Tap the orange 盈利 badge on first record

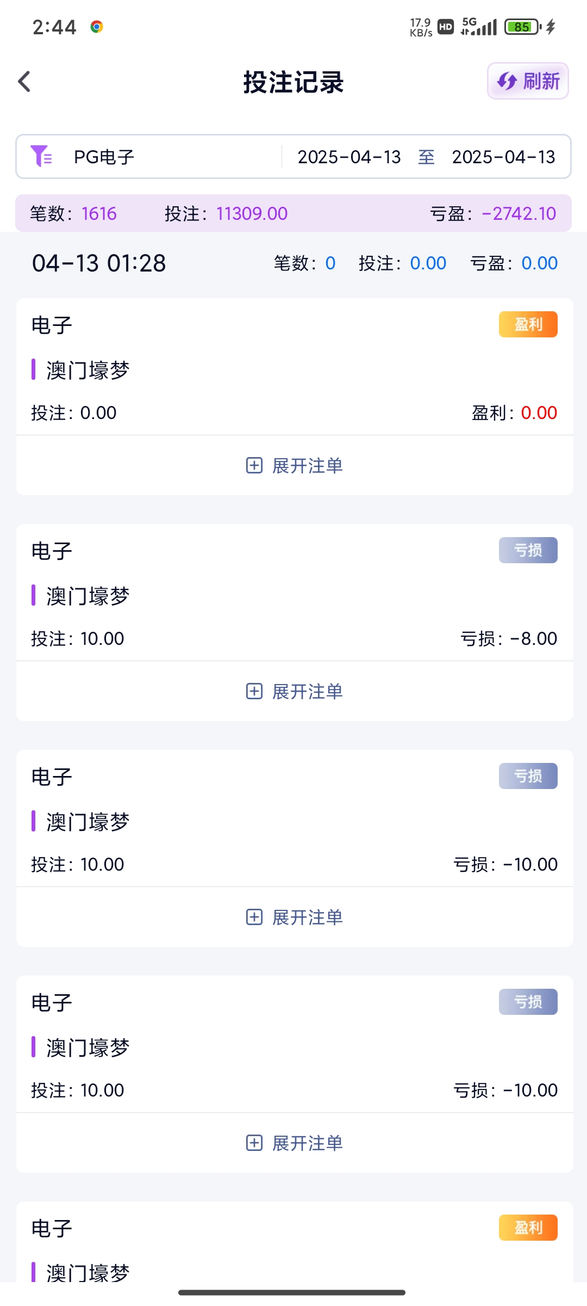click(x=528, y=324)
